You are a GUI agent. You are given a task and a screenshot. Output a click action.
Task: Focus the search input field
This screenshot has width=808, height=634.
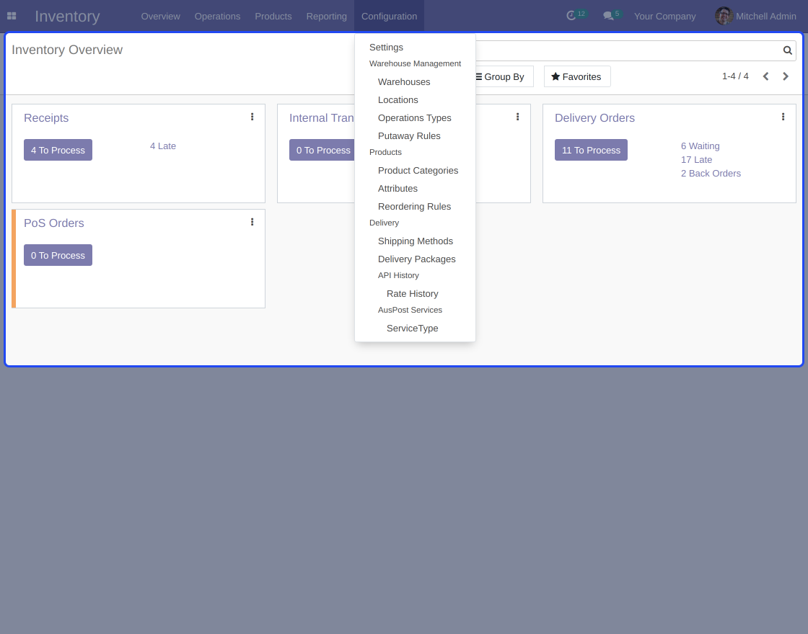point(628,50)
